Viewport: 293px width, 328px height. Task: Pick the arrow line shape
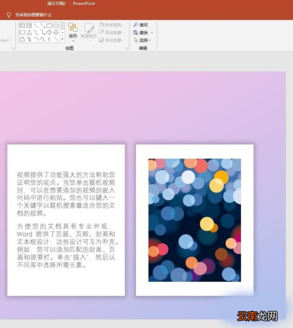coord(43,26)
